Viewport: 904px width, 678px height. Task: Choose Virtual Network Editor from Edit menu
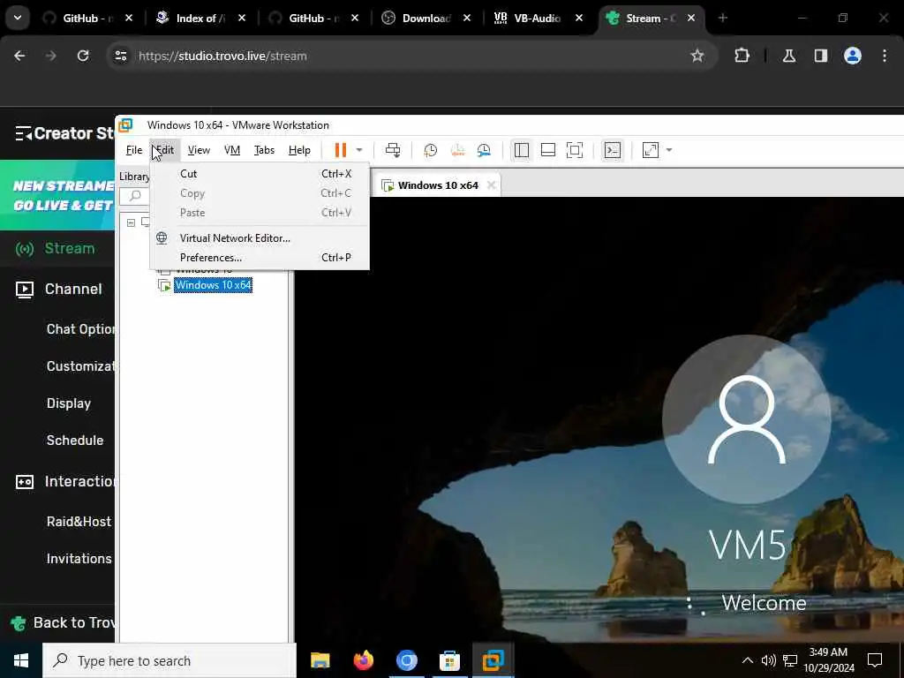260,238
